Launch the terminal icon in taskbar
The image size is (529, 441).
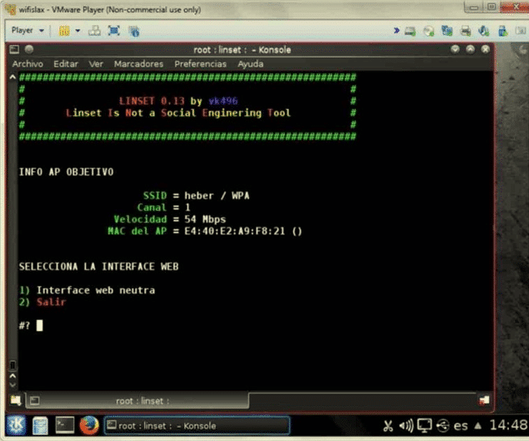pyautogui.click(x=65, y=425)
